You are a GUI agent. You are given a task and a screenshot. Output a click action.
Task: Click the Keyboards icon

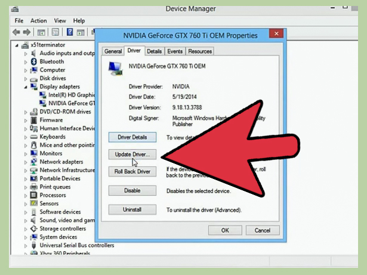click(33, 137)
